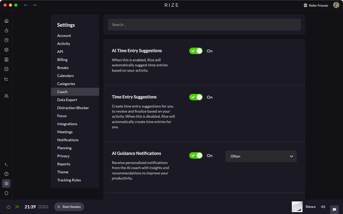Open the pie chart icon in sidebar

tap(6, 40)
